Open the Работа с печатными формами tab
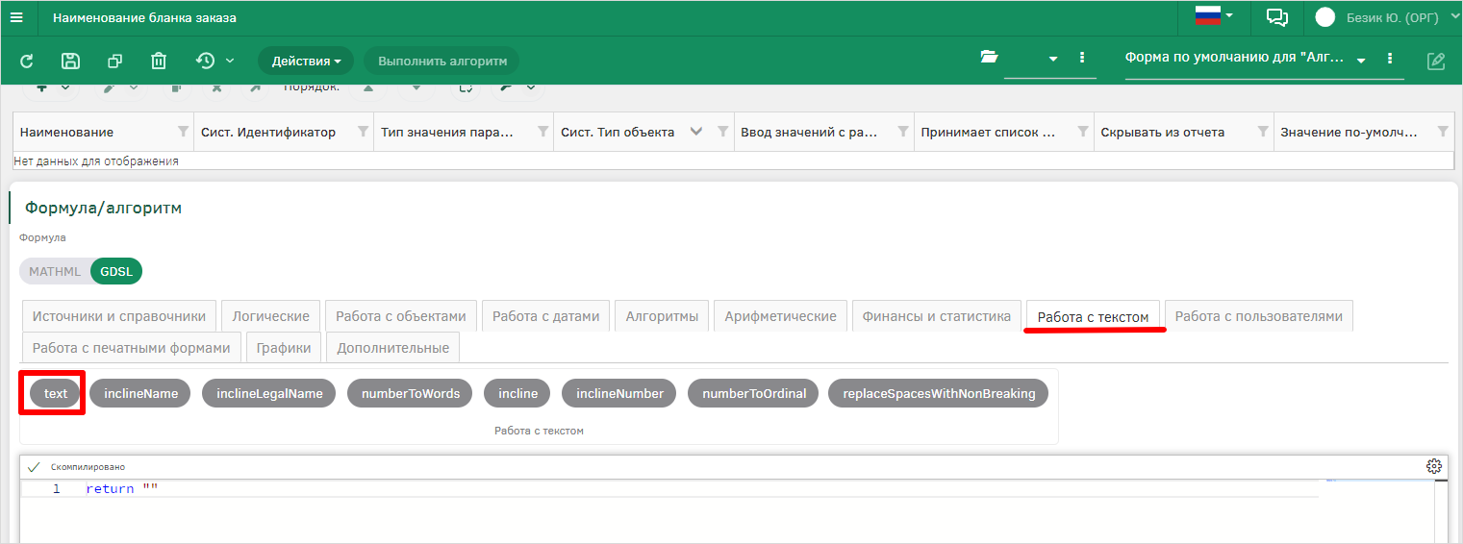This screenshot has height=544, width=1463. click(132, 348)
